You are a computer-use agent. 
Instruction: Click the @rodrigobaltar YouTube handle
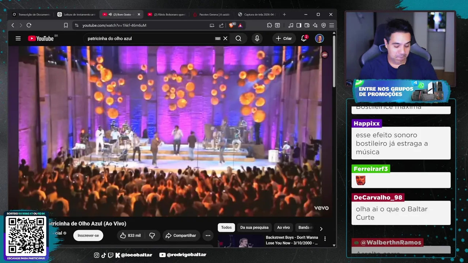183,255
